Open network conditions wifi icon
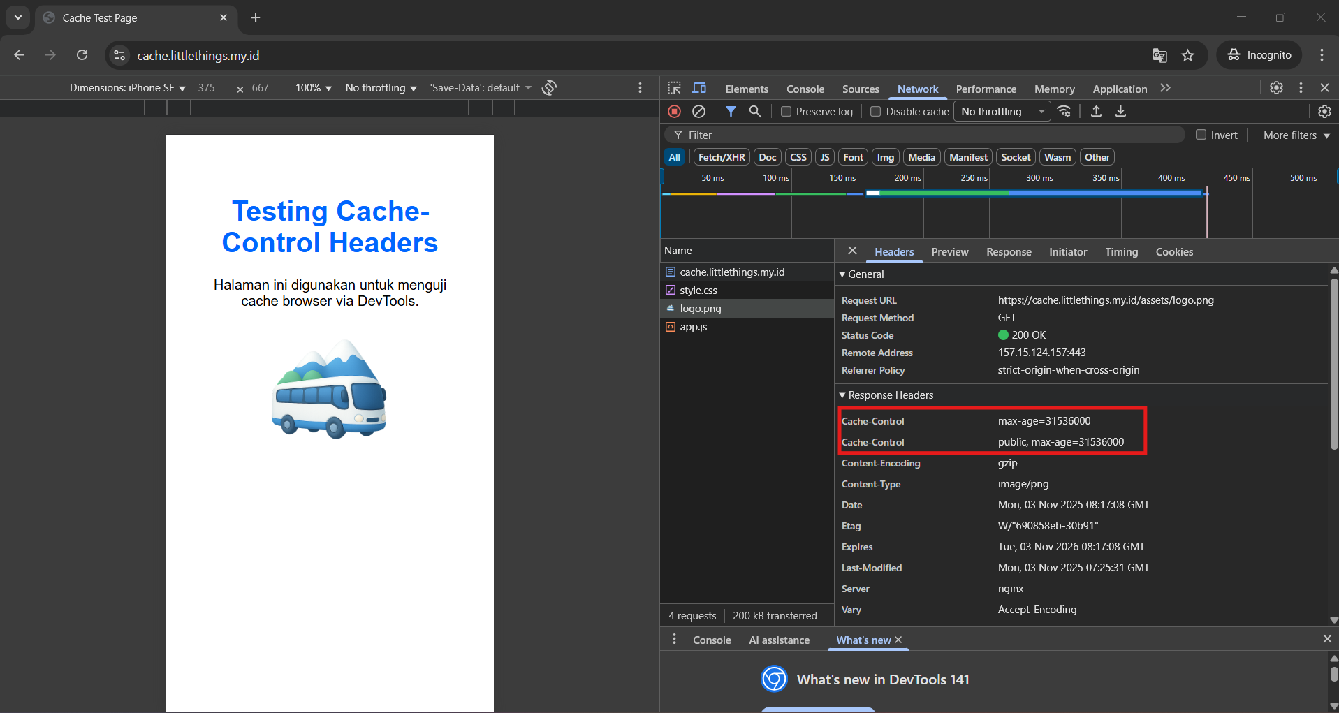The height and width of the screenshot is (713, 1339). [1064, 111]
